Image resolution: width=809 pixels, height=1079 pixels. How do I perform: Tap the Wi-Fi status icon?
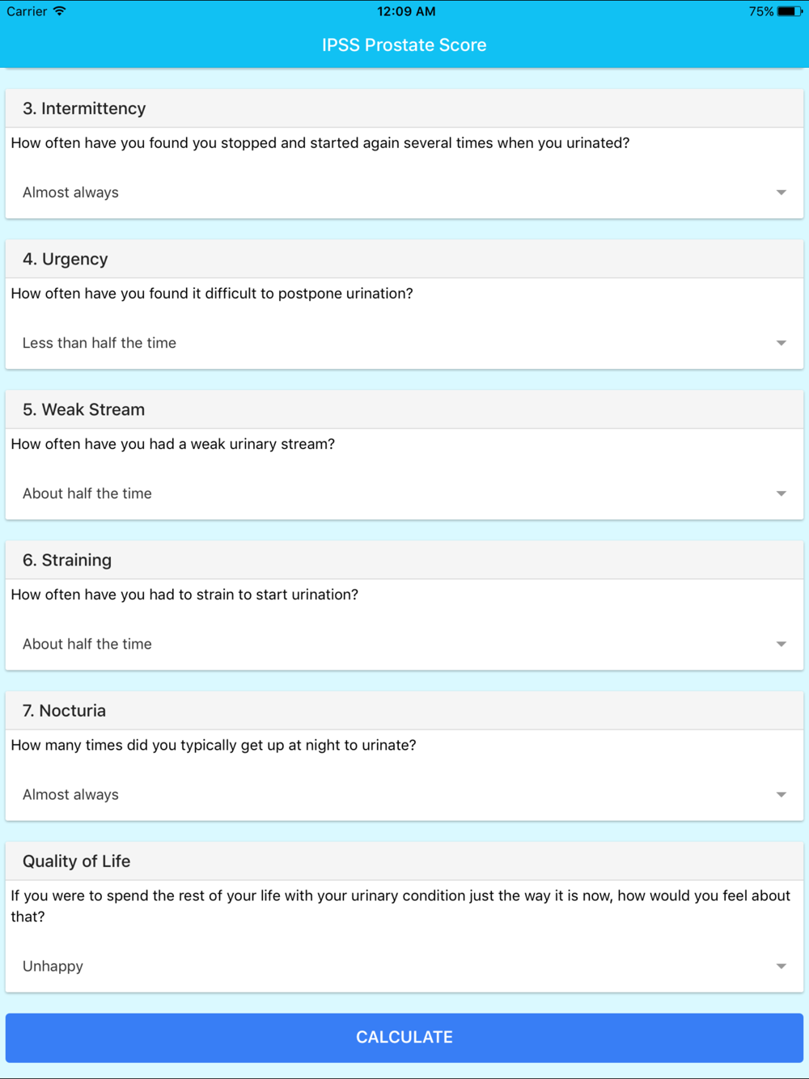(x=59, y=11)
